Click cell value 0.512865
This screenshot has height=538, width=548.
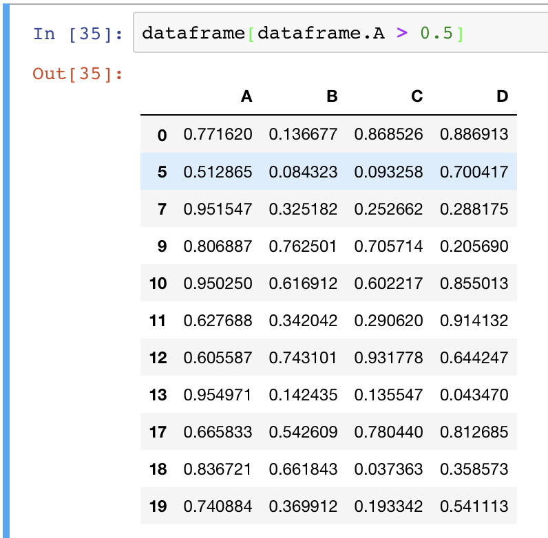[218, 172]
